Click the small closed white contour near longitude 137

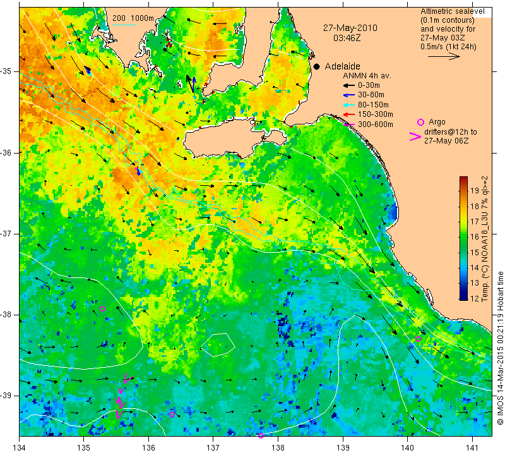pyautogui.click(x=218, y=344)
